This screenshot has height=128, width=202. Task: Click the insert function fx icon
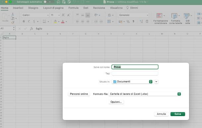coord(31,29)
